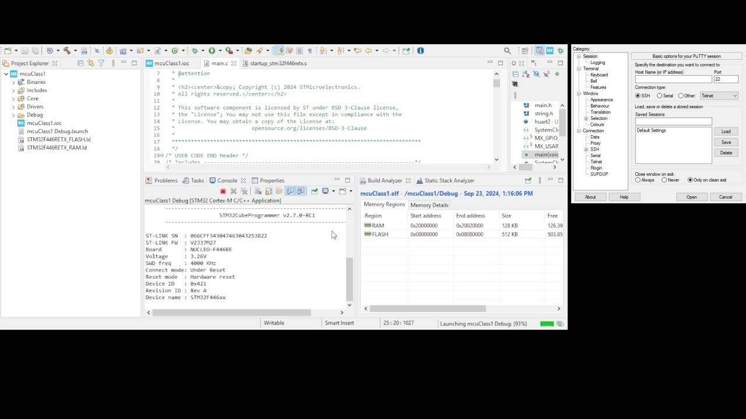Click the About button in PuTTY
Screen dimensions: 746x419
tap(590, 197)
